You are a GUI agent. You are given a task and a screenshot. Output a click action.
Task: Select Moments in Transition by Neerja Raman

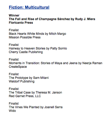coord(55,63)
